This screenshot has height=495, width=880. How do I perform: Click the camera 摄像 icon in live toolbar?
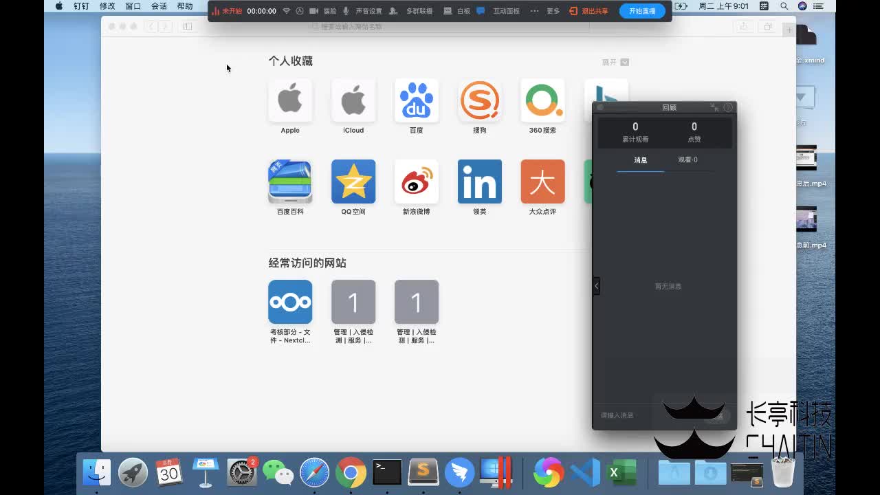coord(314,11)
